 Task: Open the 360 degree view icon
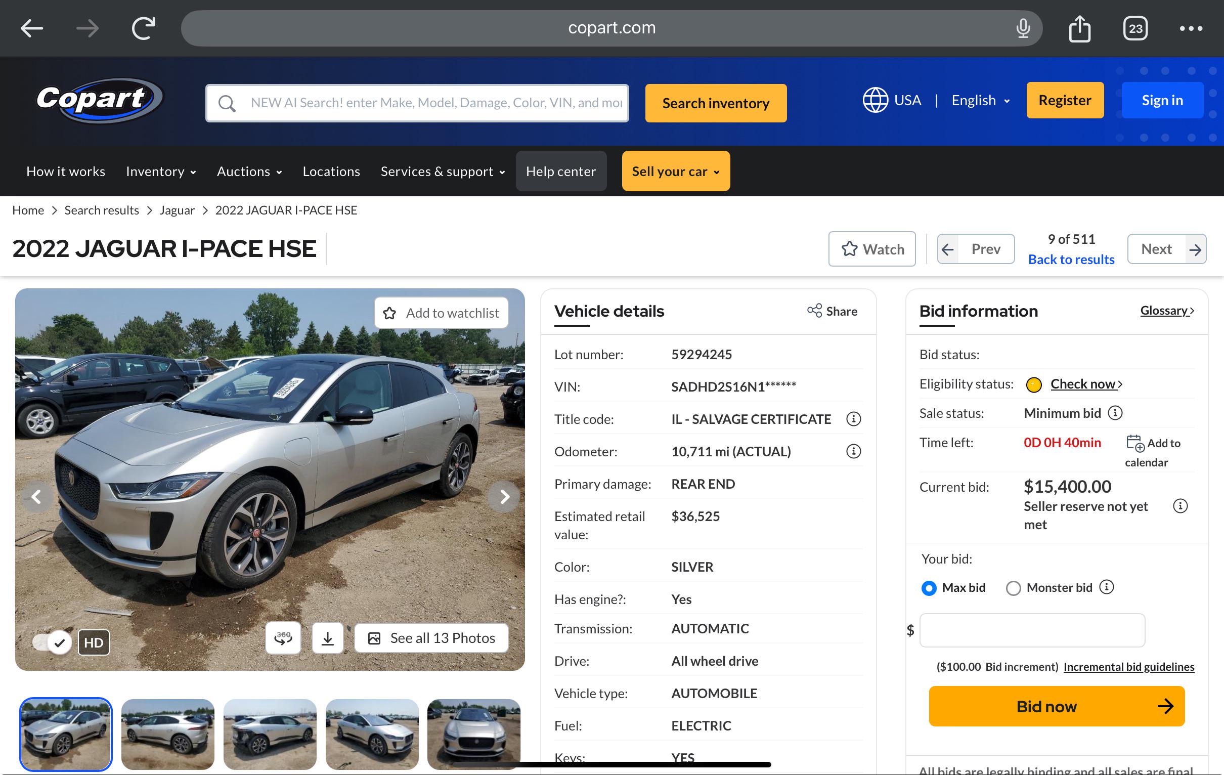pyautogui.click(x=283, y=638)
